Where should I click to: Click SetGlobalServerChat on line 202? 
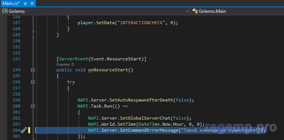pyautogui.click(x=145, y=118)
